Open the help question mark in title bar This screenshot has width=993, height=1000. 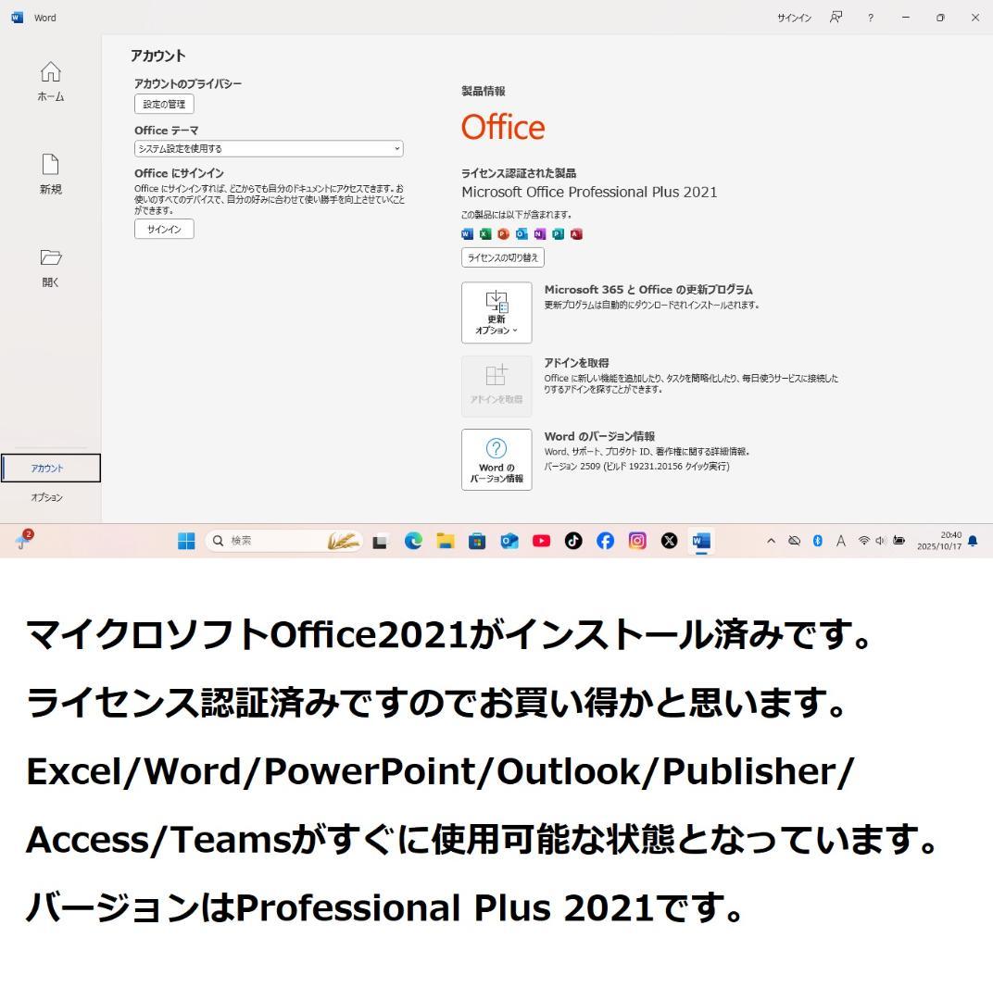871,18
